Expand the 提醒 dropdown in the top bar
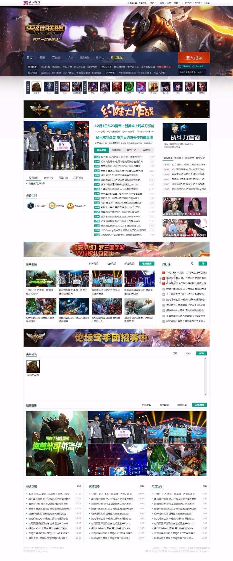 [x=177, y=3]
